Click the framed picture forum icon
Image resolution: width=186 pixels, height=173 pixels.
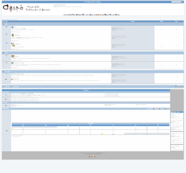(13, 56)
